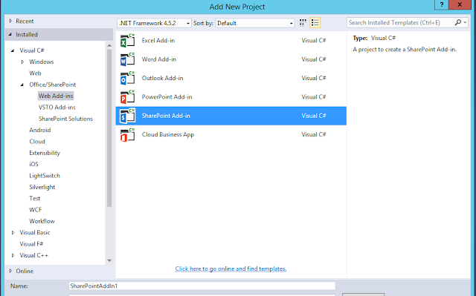The height and width of the screenshot is (296, 476).
Task: Select the Word Add-in template name
Action: coord(158,59)
